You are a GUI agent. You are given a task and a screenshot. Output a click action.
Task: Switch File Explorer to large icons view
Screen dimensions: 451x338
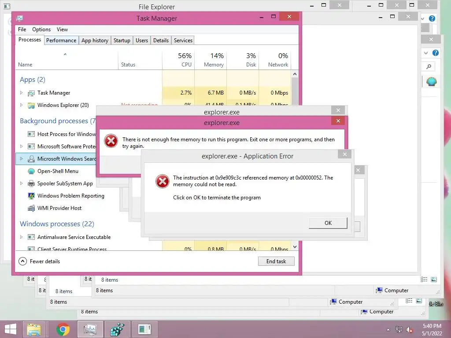pyautogui.click(x=434, y=279)
